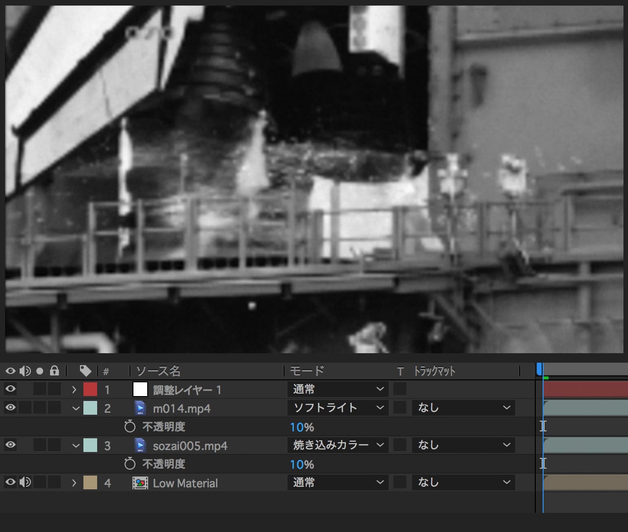Click the Low Material composition icon
Image resolution: width=628 pixels, height=532 pixels.
[x=140, y=483]
